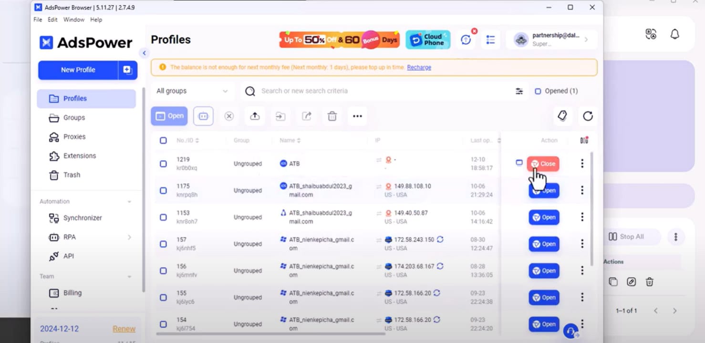Image resolution: width=705 pixels, height=343 pixels.
Task: Check the box for profile 154
Action: click(x=163, y=324)
